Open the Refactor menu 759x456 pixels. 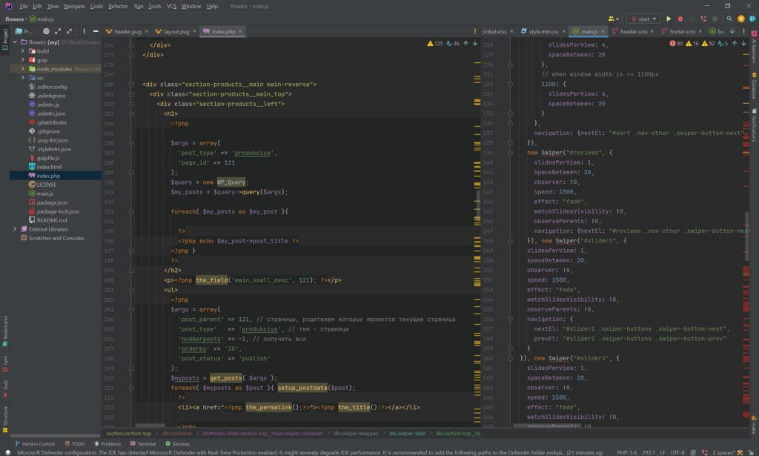pos(118,6)
